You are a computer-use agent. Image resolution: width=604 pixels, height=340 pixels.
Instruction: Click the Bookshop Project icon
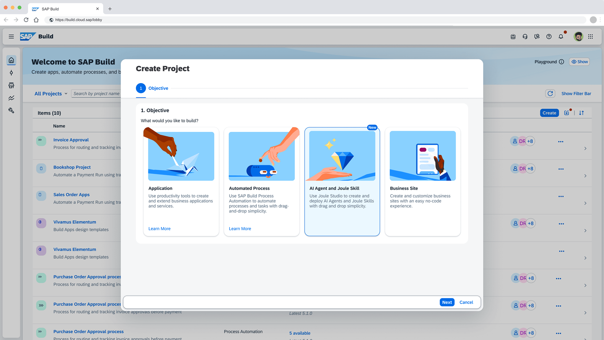click(41, 168)
